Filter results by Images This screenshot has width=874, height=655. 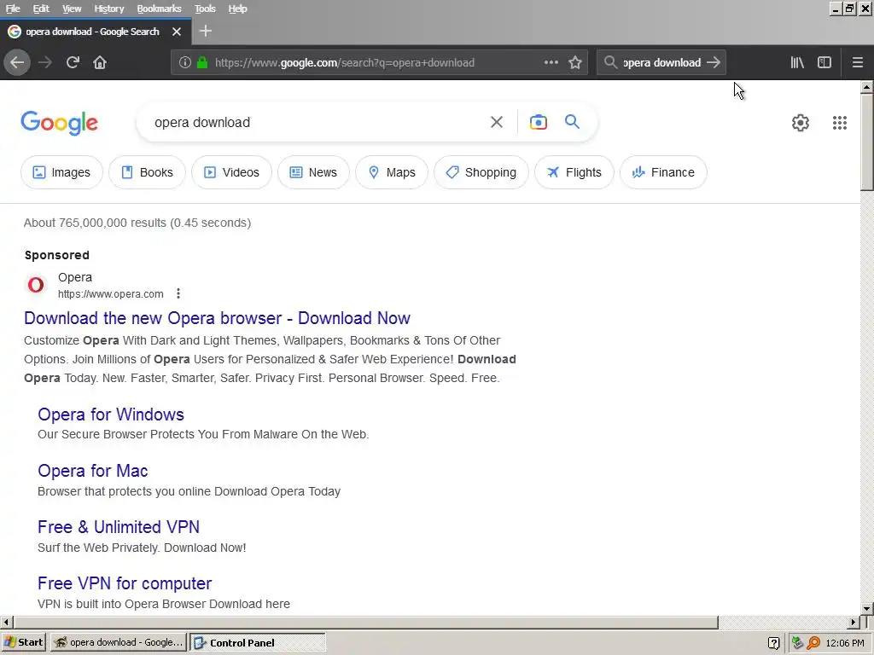tap(61, 172)
